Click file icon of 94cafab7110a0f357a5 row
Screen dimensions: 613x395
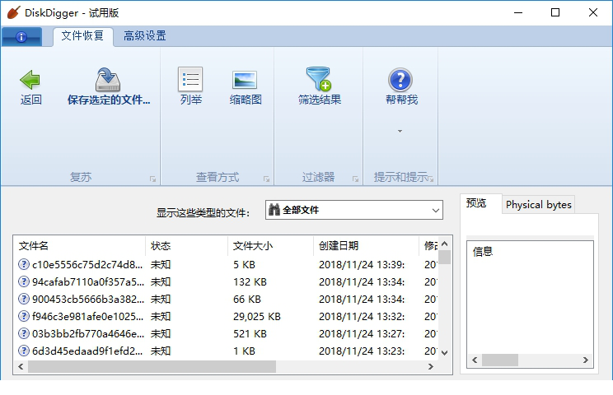pos(24,281)
